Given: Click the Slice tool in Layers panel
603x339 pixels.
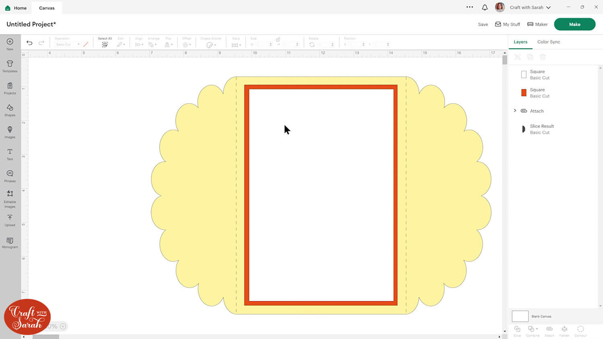Looking at the screenshot, I should [x=517, y=331].
